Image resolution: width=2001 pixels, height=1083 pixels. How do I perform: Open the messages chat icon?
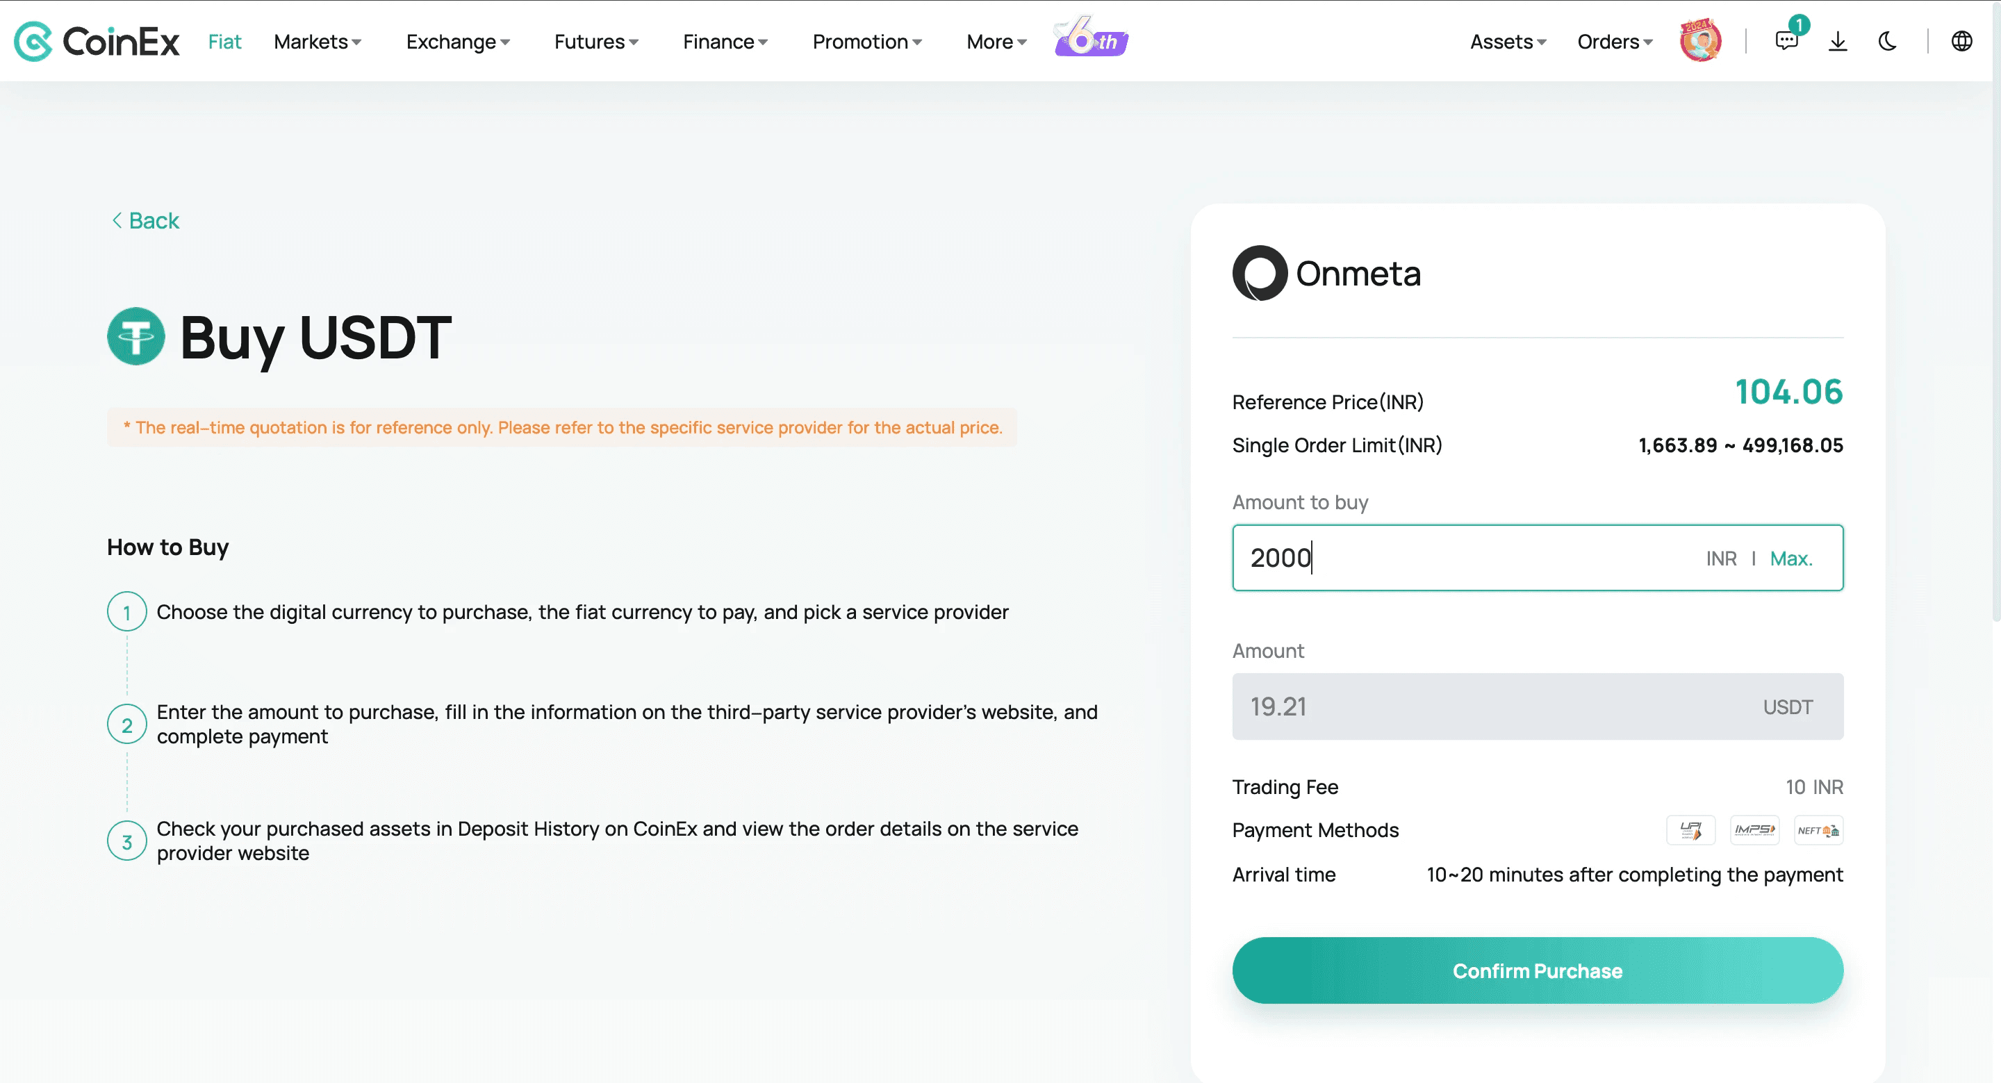point(1786,41)
